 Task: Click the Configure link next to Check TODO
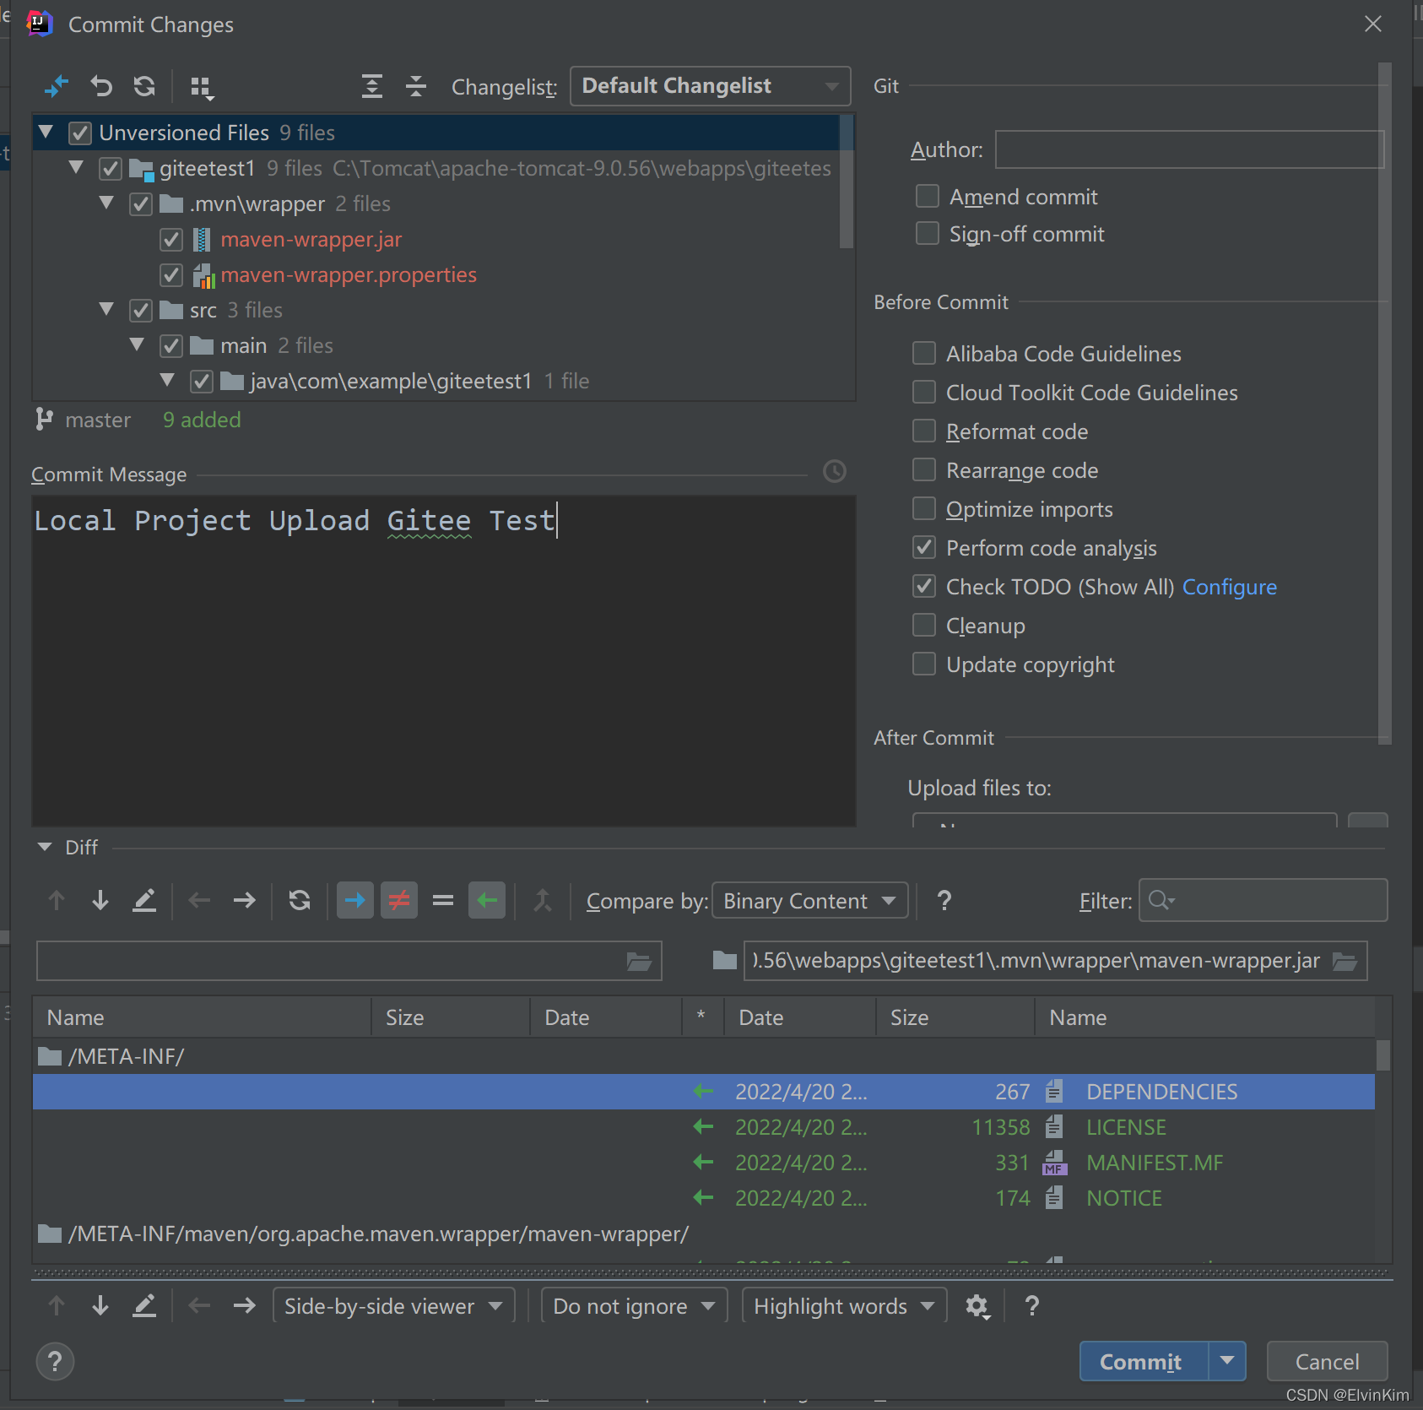[1229, 586]
